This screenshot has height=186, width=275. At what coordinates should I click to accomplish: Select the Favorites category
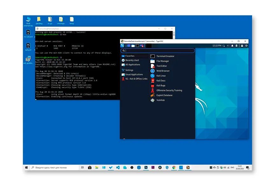(x=135, y=56)
